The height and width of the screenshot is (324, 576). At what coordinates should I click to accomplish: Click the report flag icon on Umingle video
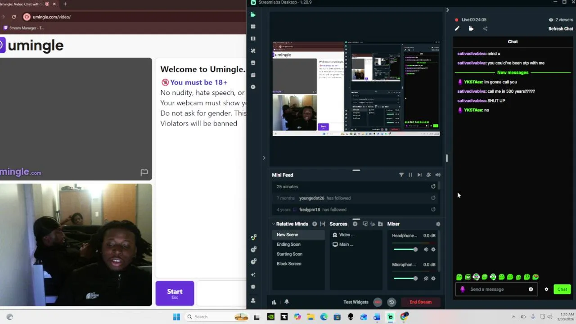coord(144,172)
